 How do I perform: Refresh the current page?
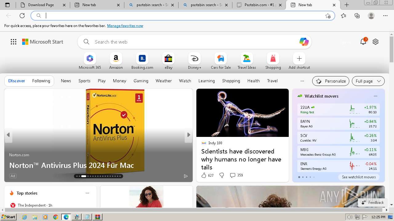point(22,16)
